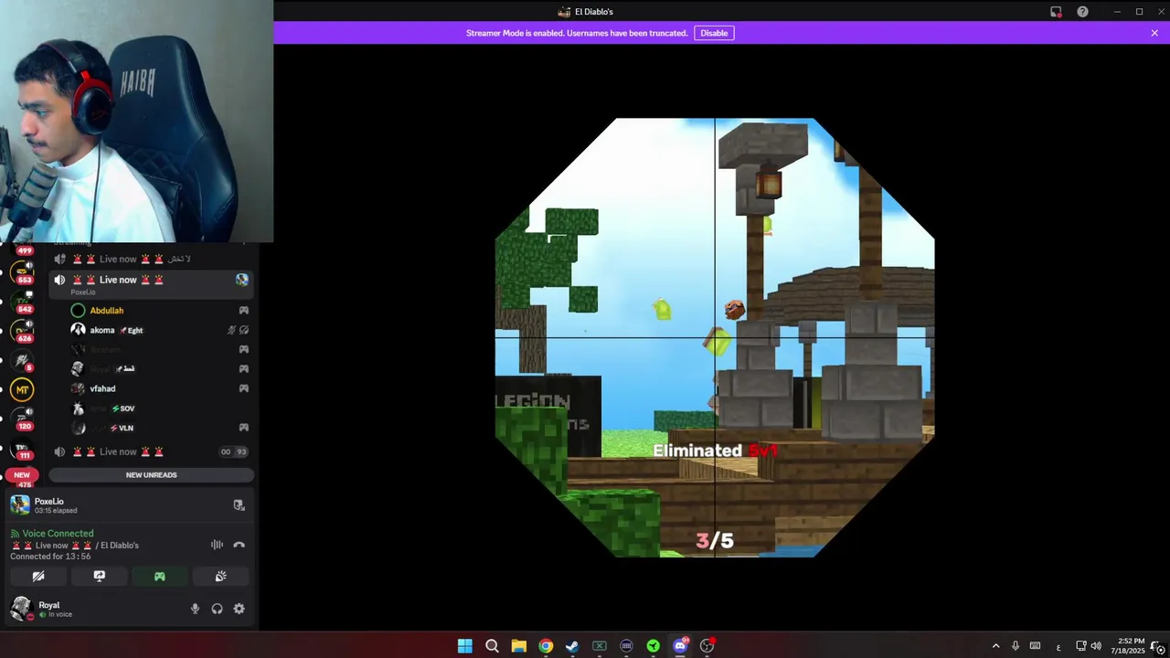1170x658 pixels.
Task: Toggle noise suppression in the voice panel
Action: pos(217,545)
